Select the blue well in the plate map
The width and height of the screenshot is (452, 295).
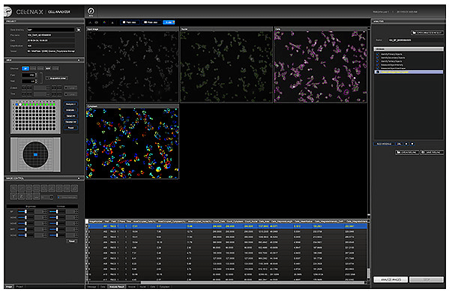click(x=17, y=104)
